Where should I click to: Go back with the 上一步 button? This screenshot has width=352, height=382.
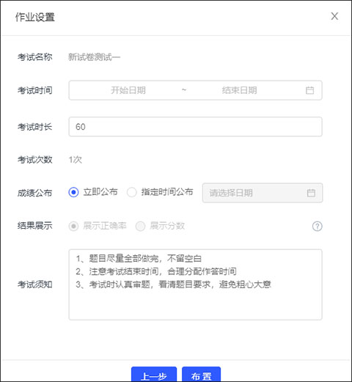click(x=154, y=375)
